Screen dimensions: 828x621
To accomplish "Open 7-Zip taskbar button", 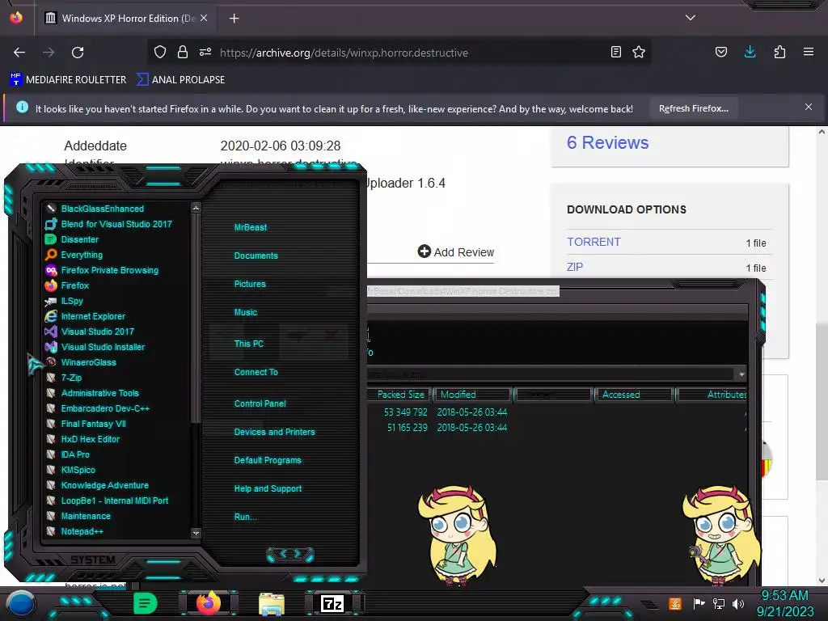I will tap(332, 603).
